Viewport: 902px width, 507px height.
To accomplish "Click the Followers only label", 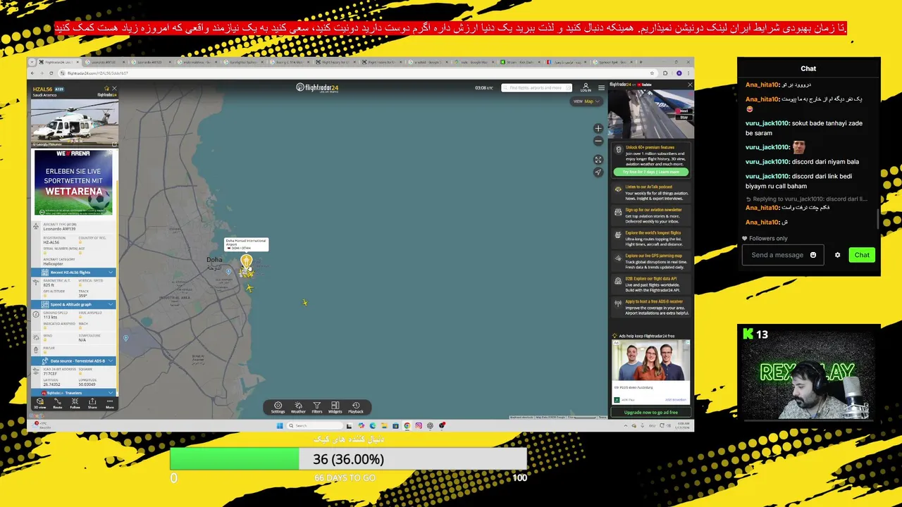I will 768,238.
